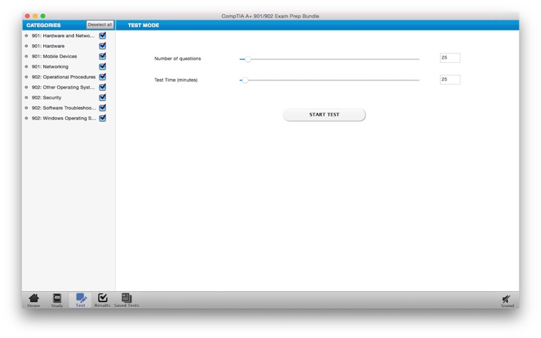This screenshot has height=338, width=541.
Task: Select 902: Windows Operating S... category row
Action: 68,118
